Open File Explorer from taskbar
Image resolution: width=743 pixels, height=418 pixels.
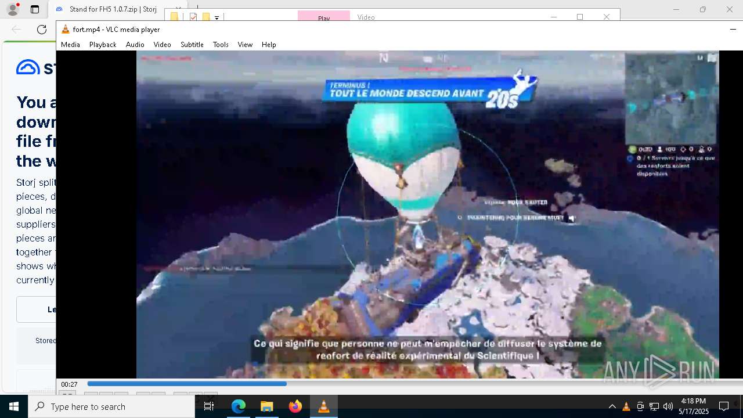(x=266, y=406)
